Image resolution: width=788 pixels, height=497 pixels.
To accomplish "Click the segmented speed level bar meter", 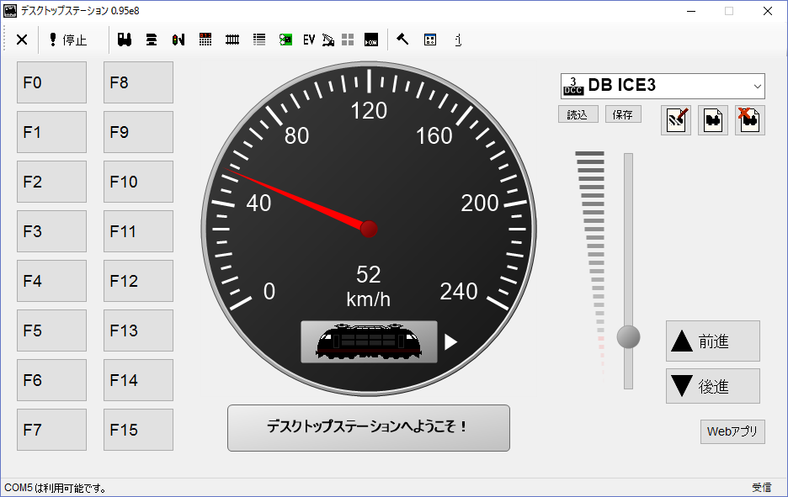I will click(591, 262).
